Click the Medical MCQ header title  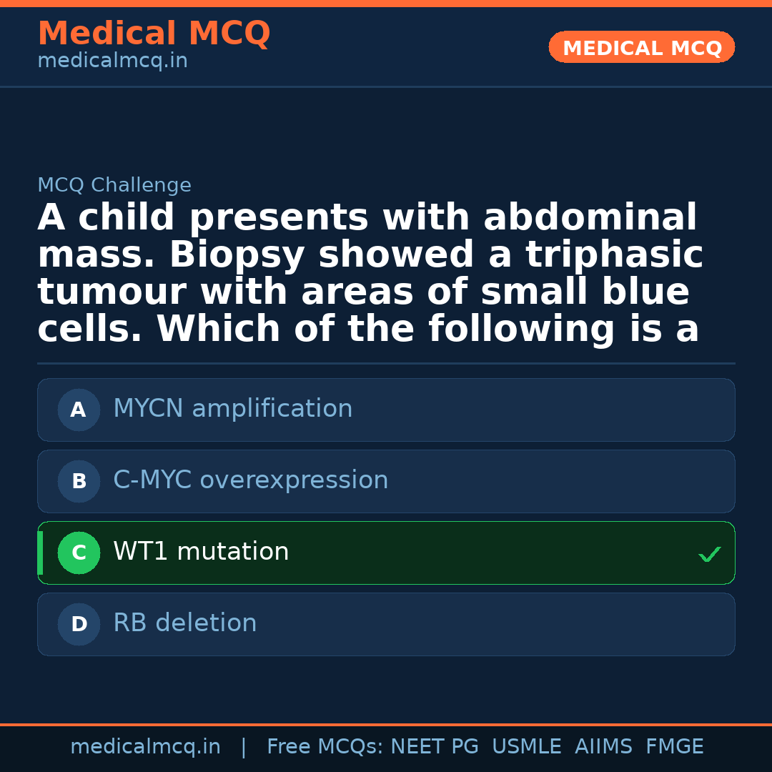(154, 34)
